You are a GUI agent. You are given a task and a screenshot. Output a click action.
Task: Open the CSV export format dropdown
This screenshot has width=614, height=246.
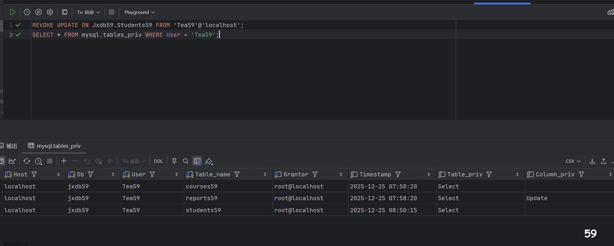tap(573, 161)
